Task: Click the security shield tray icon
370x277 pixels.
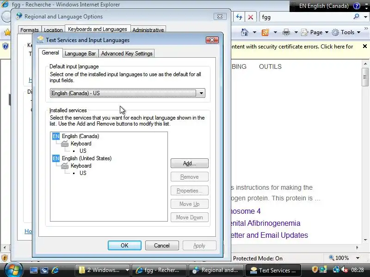Action: 314,269
